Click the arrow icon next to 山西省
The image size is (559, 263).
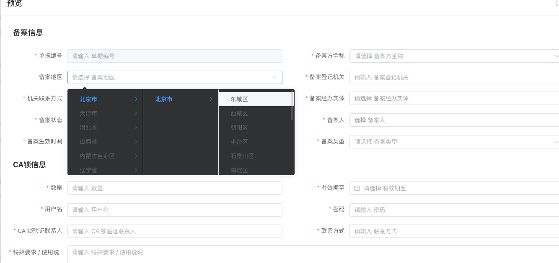[x=136, y=142]
